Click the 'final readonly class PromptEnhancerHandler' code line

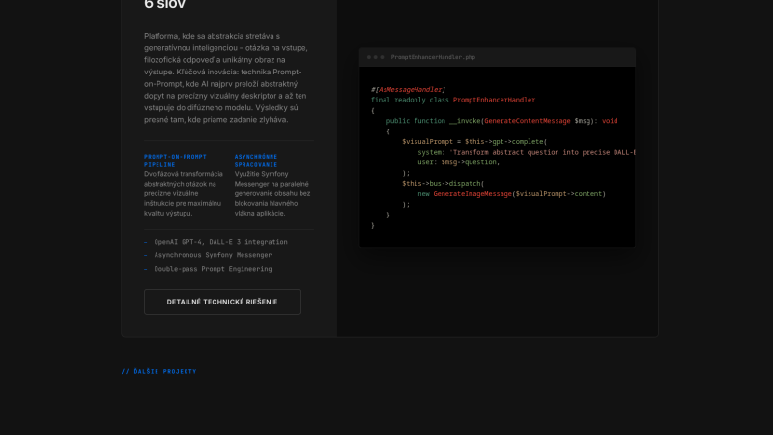453,100
